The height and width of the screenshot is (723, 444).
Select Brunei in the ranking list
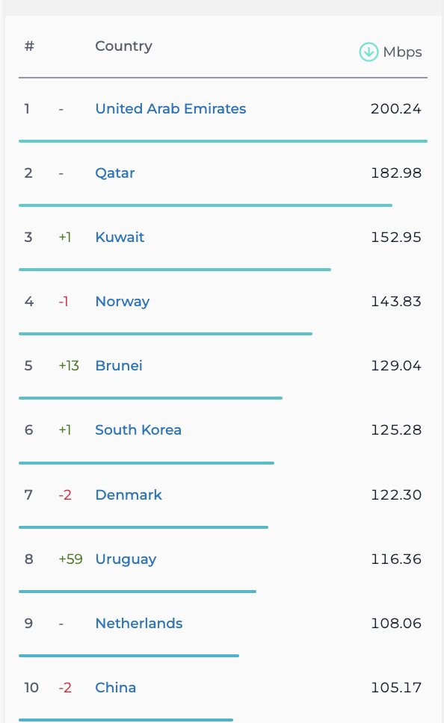pos(118,365)
